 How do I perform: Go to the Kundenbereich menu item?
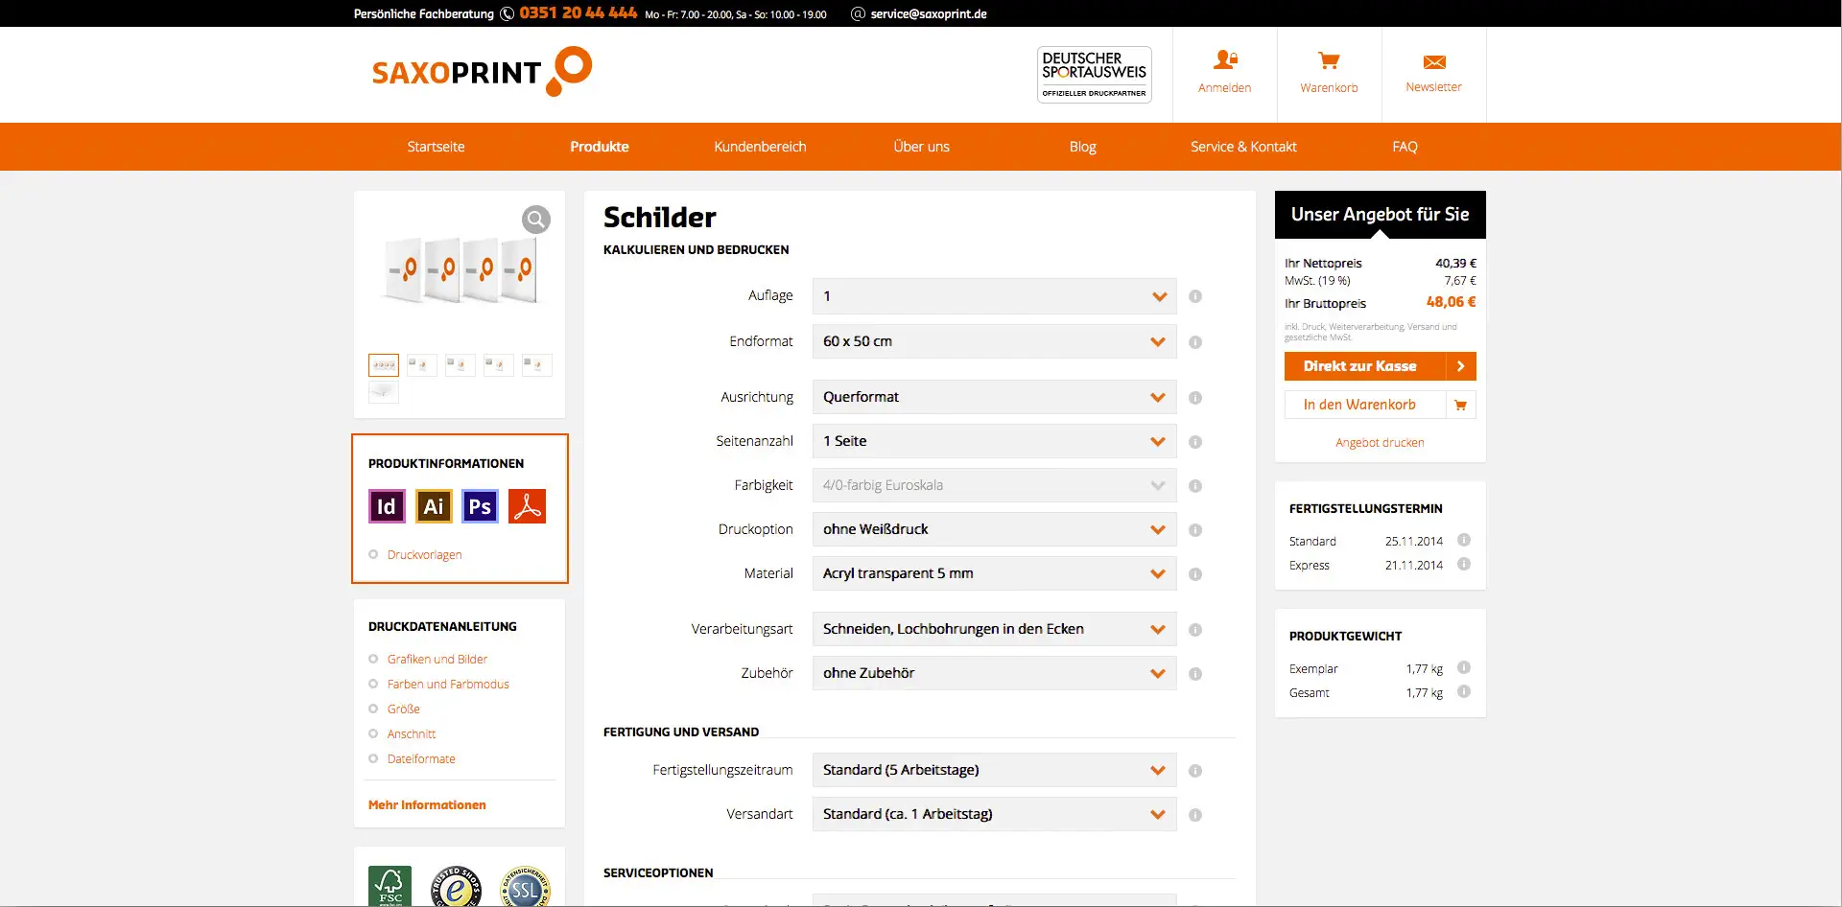coord(760,147)
